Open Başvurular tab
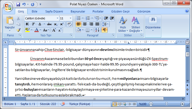The image size is (192, 109). [x=78, y=11]
